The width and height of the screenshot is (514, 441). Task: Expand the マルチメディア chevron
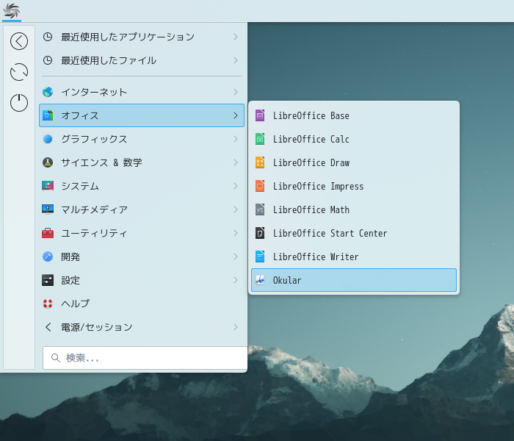coord(236,209)
